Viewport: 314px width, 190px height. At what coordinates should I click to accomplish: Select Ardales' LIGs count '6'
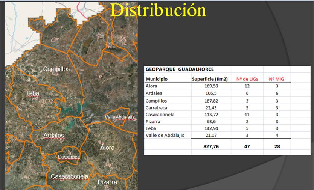tap(247, 93)
